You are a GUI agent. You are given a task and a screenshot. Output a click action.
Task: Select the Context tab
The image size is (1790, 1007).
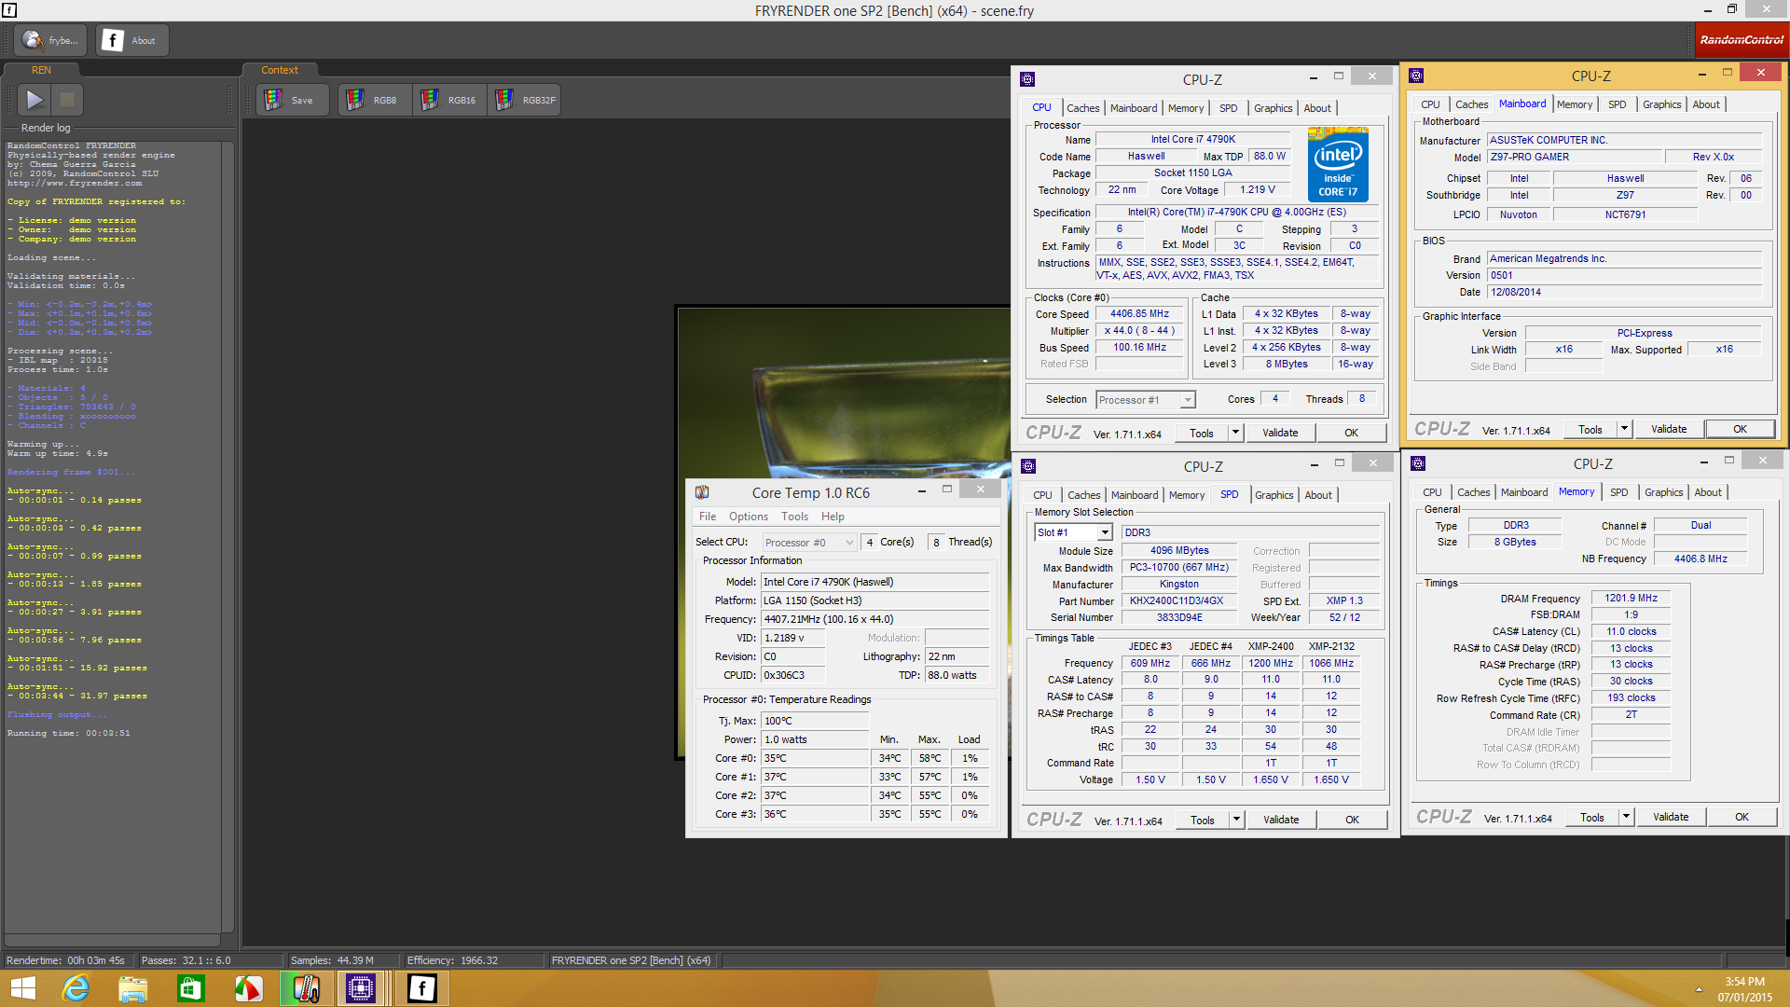tap(280, 70)
